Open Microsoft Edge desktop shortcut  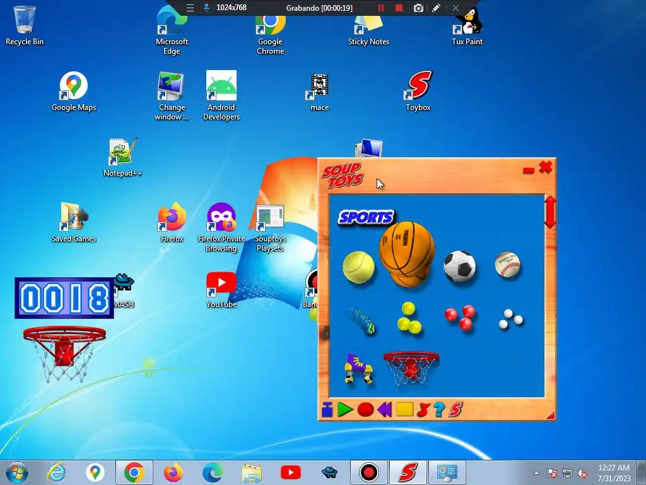[172, 31]
